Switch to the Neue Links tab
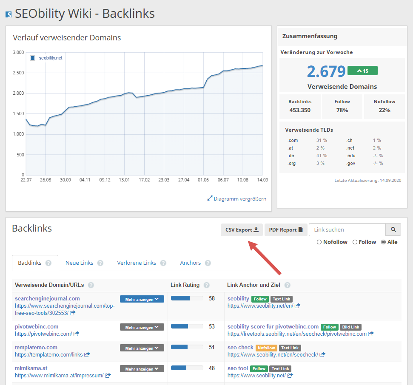Screen dimensions: 413x385 79,263
